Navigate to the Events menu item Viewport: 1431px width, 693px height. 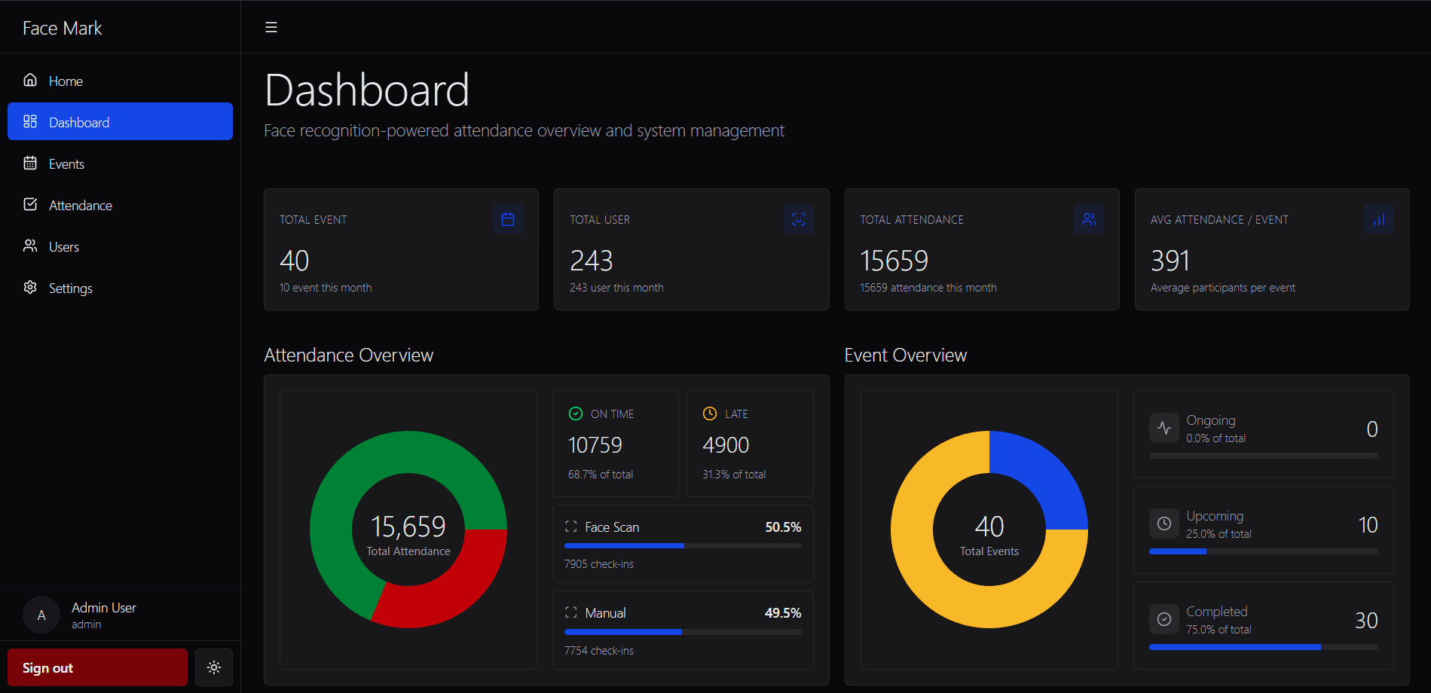coord(66,163)
